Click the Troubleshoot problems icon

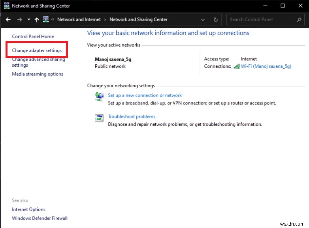99,118
